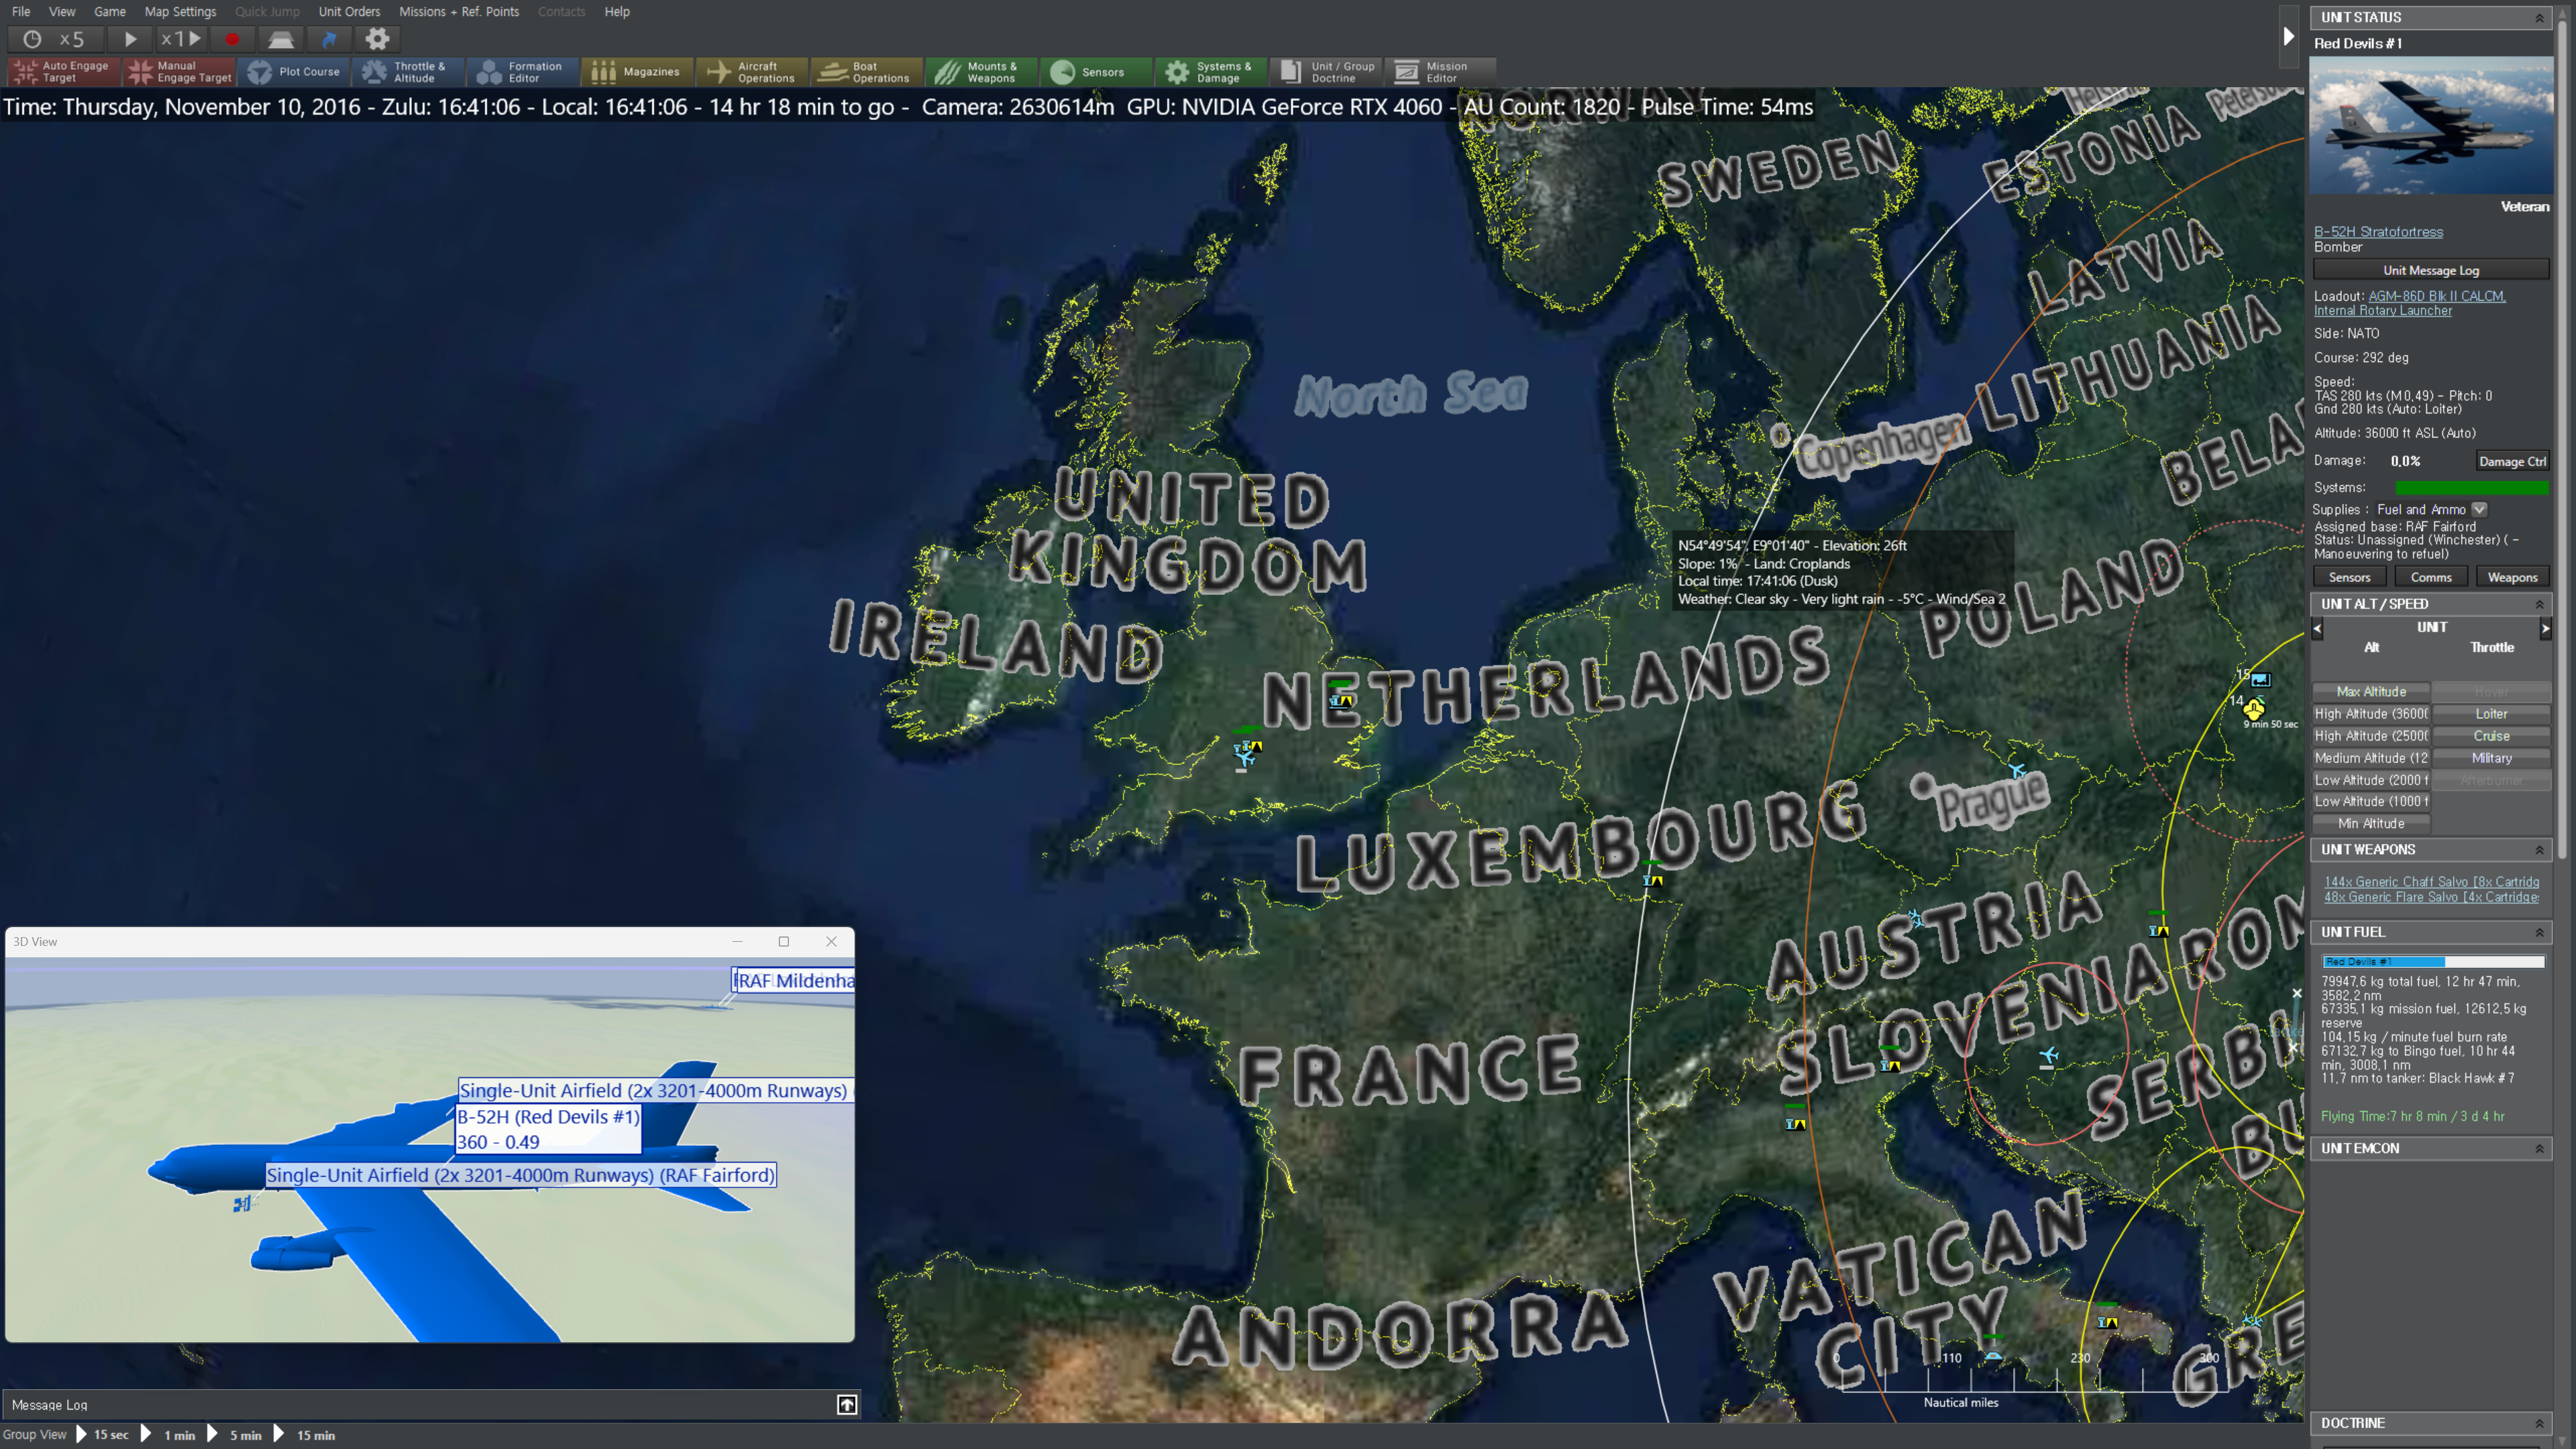Click the Damage Ctrl button
The image size is (2576, 1449).
point(2512,461)
